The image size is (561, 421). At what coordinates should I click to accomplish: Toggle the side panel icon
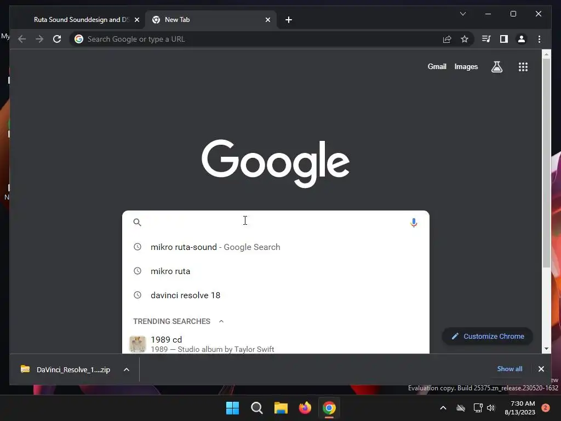point(504,39)
